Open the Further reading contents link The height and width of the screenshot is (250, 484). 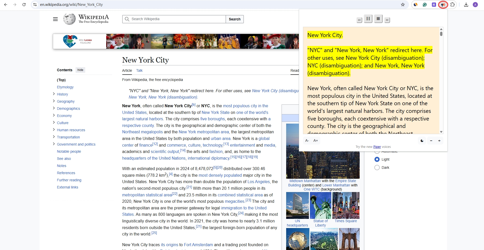pos(69,180)
